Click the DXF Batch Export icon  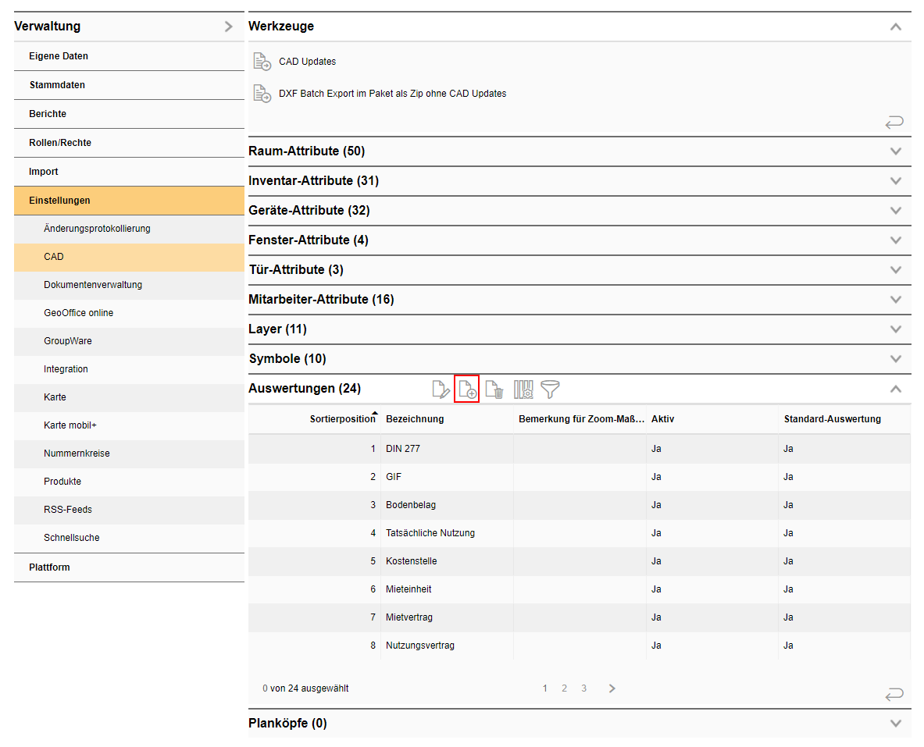(x=262, y=94)
